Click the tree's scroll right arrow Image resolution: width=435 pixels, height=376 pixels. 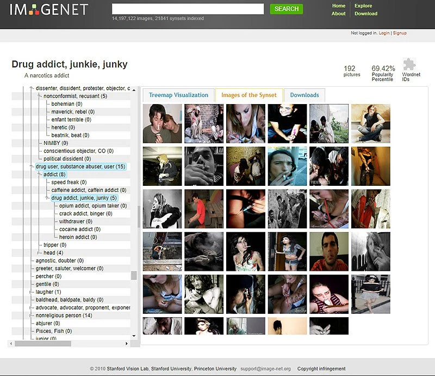pos(127,343)
